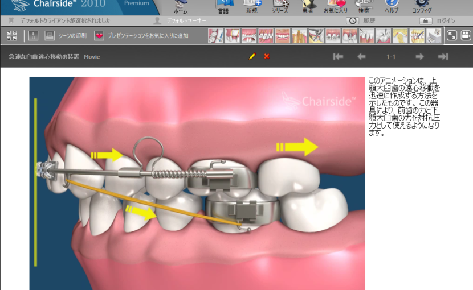
Task: Click デフォルトクライアントが選択されました status text
Action: point(66,21)
